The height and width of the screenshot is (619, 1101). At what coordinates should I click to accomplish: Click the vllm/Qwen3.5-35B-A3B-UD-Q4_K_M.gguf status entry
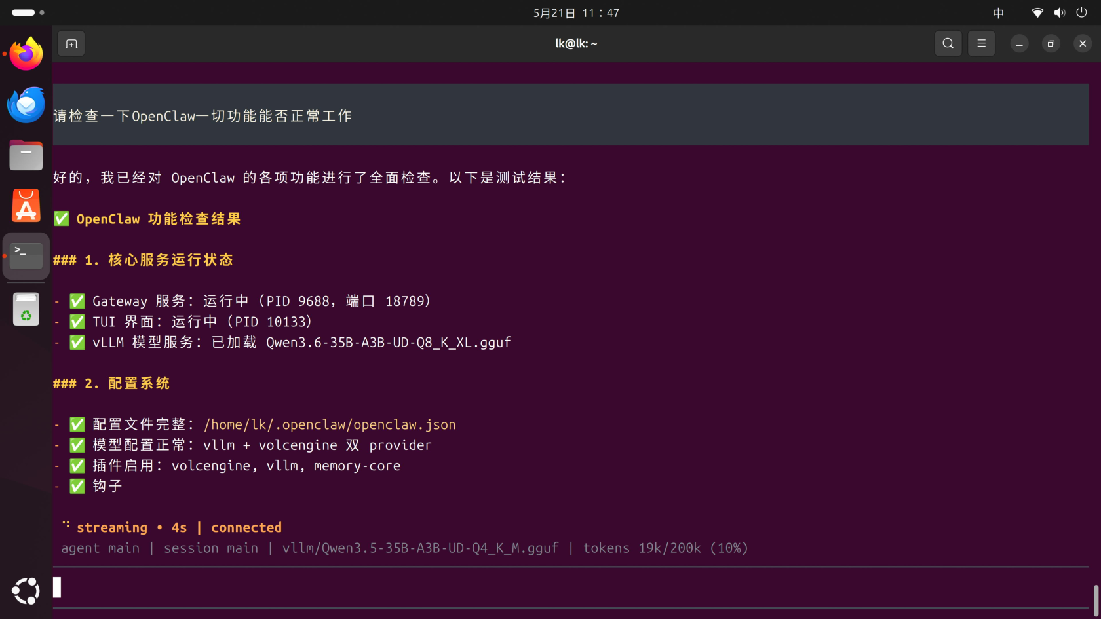[x=421, y=548]
